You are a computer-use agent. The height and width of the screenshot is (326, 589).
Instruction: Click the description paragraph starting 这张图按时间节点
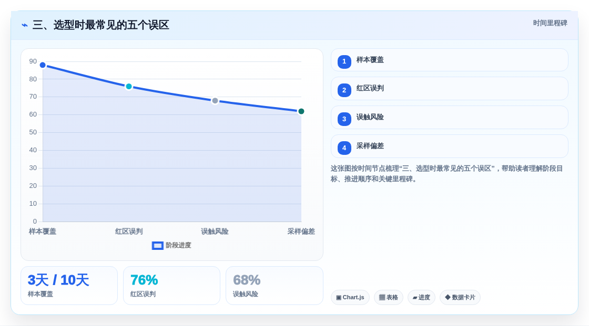point(446,174)
